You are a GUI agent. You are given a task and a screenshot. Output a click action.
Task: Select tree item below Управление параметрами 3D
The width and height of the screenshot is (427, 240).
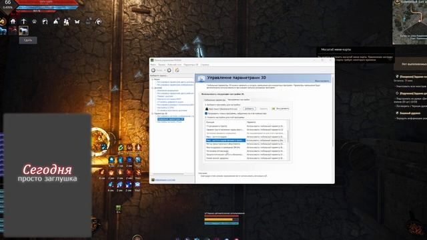click(x=169, y=122)
